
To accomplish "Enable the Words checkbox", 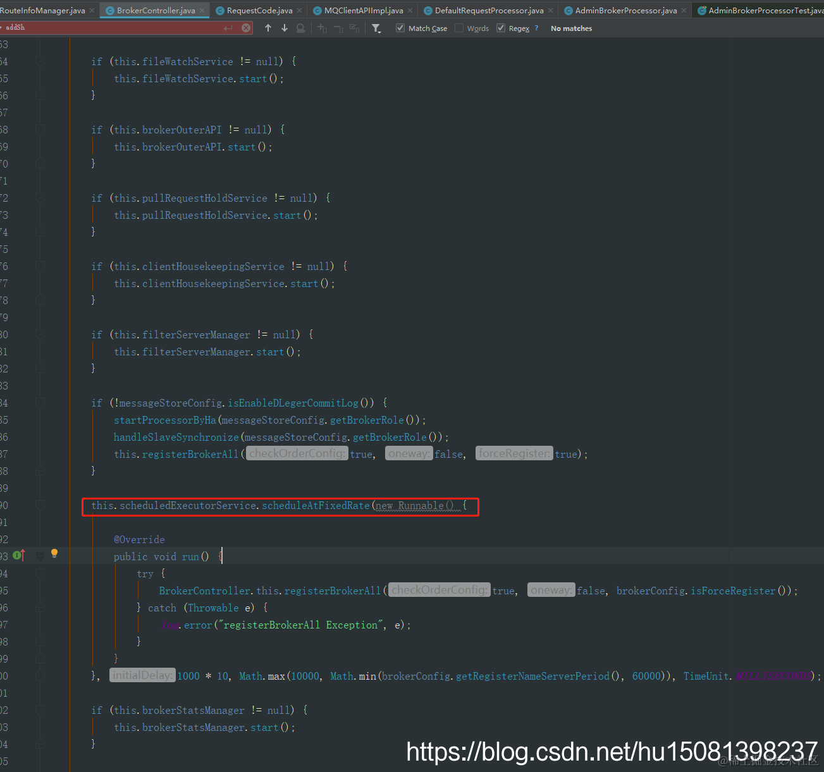I will click(x=459, y=28).
